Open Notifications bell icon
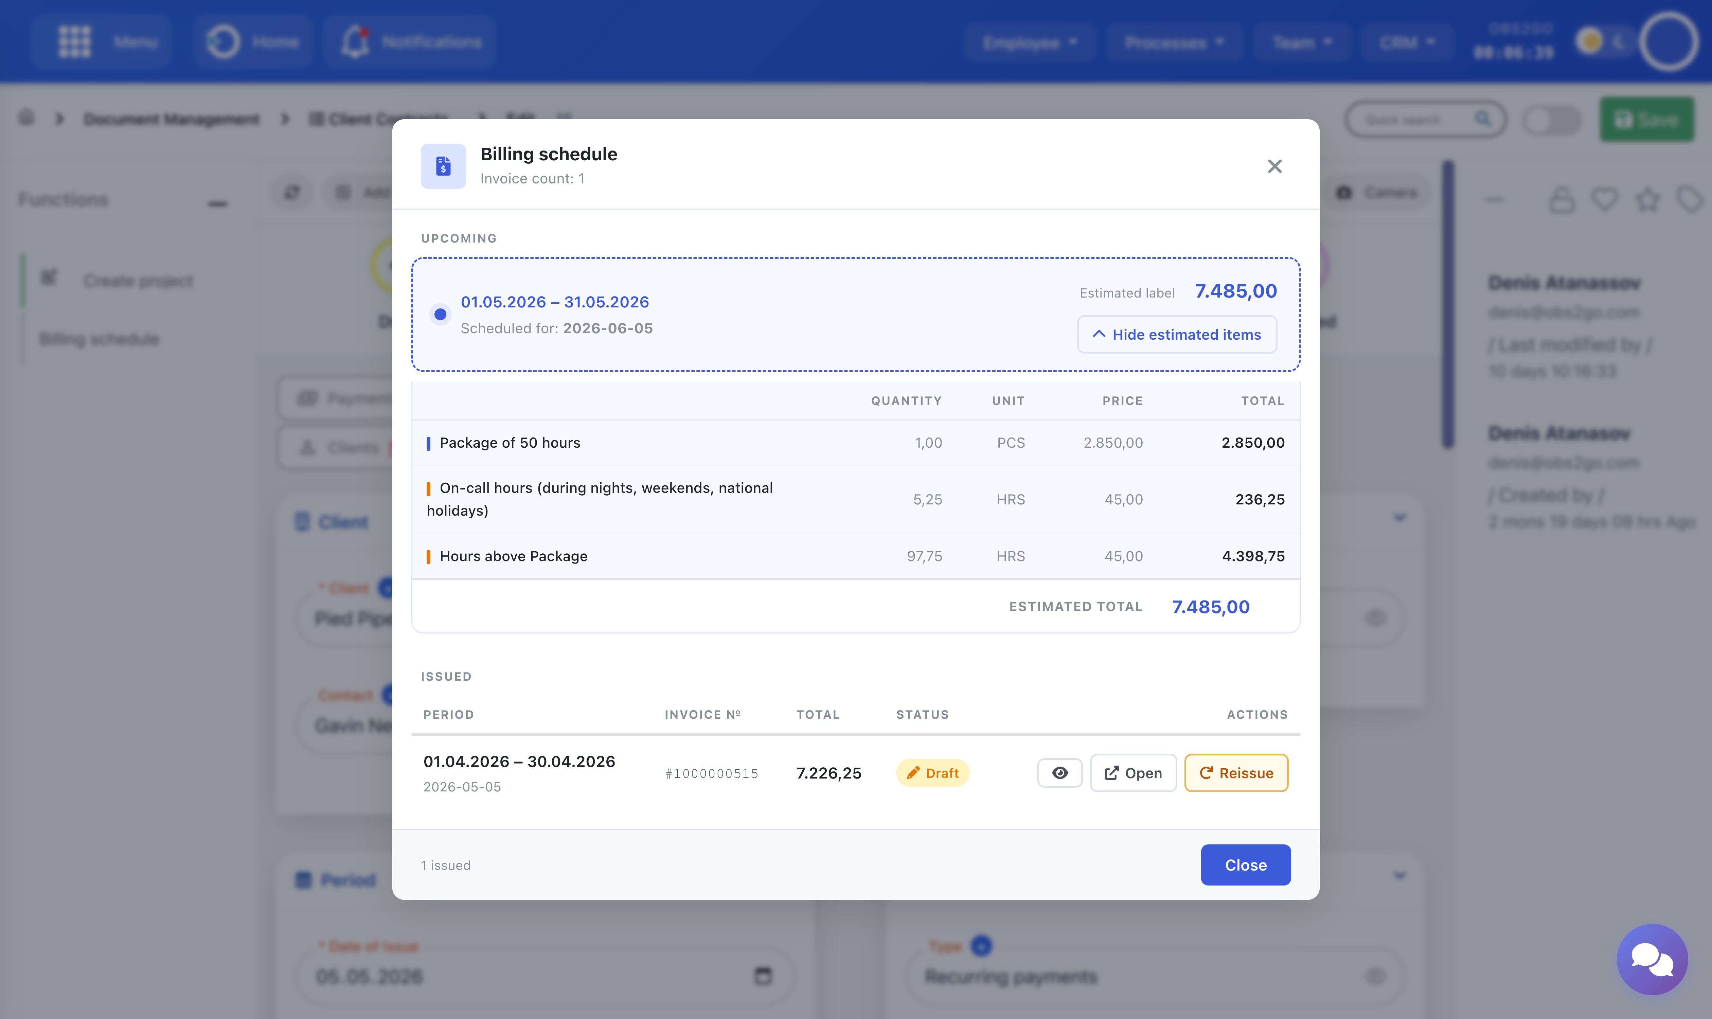The height and width of the screenshot is (1019, 1712). [355, 42]
